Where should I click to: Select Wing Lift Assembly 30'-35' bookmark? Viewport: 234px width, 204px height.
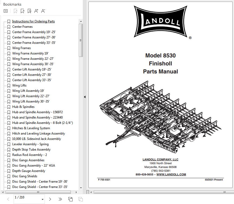(x=31, y=101)
